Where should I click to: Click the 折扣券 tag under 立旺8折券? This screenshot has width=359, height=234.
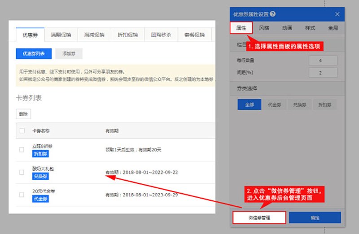(40, 154)
